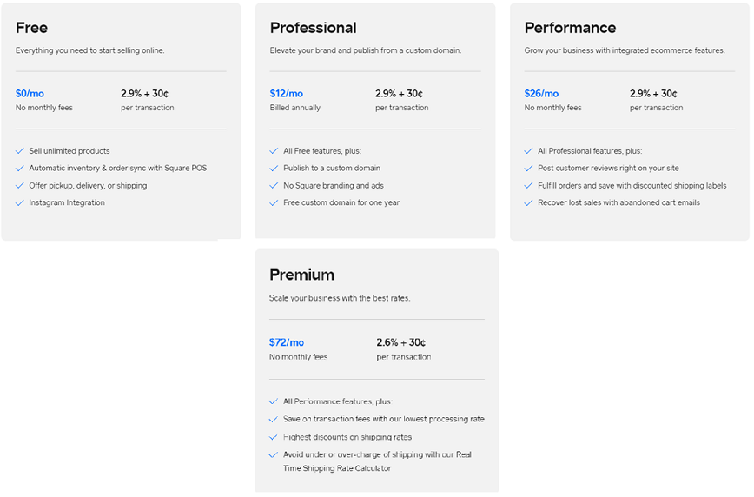Click checkmark beside Offer pickup, delivery, or shipping
The height and width of the screenshot is (497, 754).
tap(20, 186)
